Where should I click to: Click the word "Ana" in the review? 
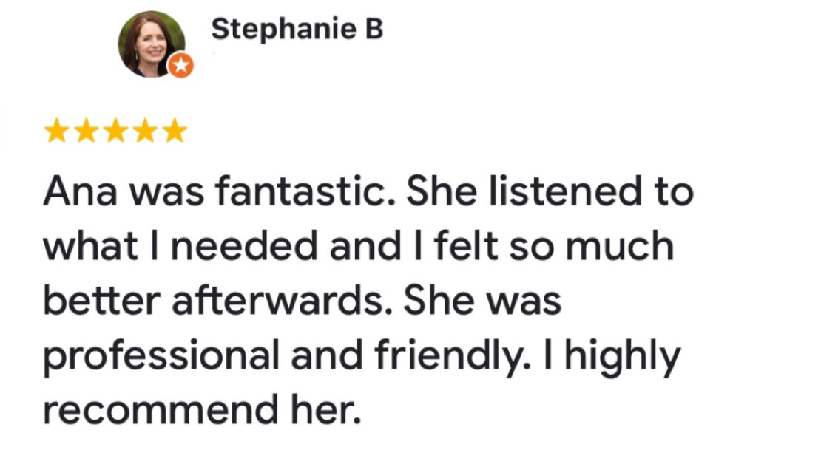pos(81,191)
